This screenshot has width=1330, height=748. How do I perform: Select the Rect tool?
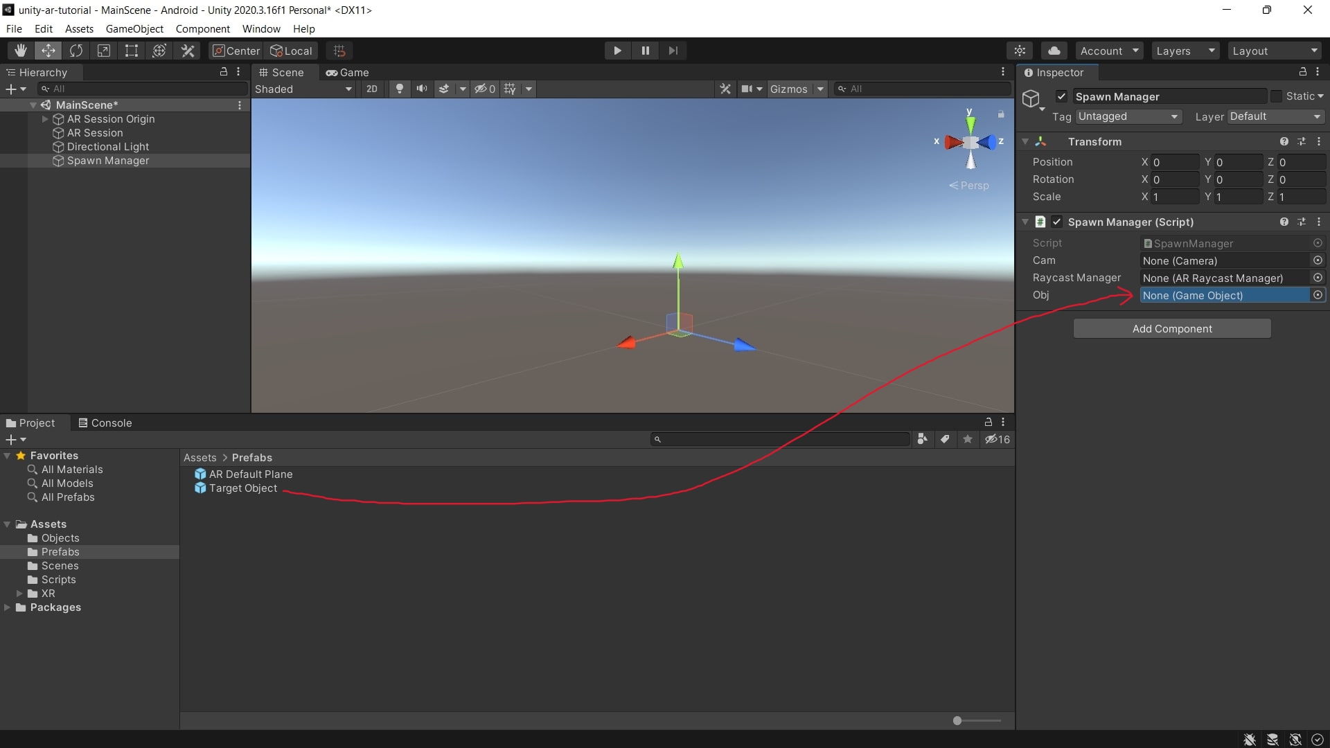132,51
